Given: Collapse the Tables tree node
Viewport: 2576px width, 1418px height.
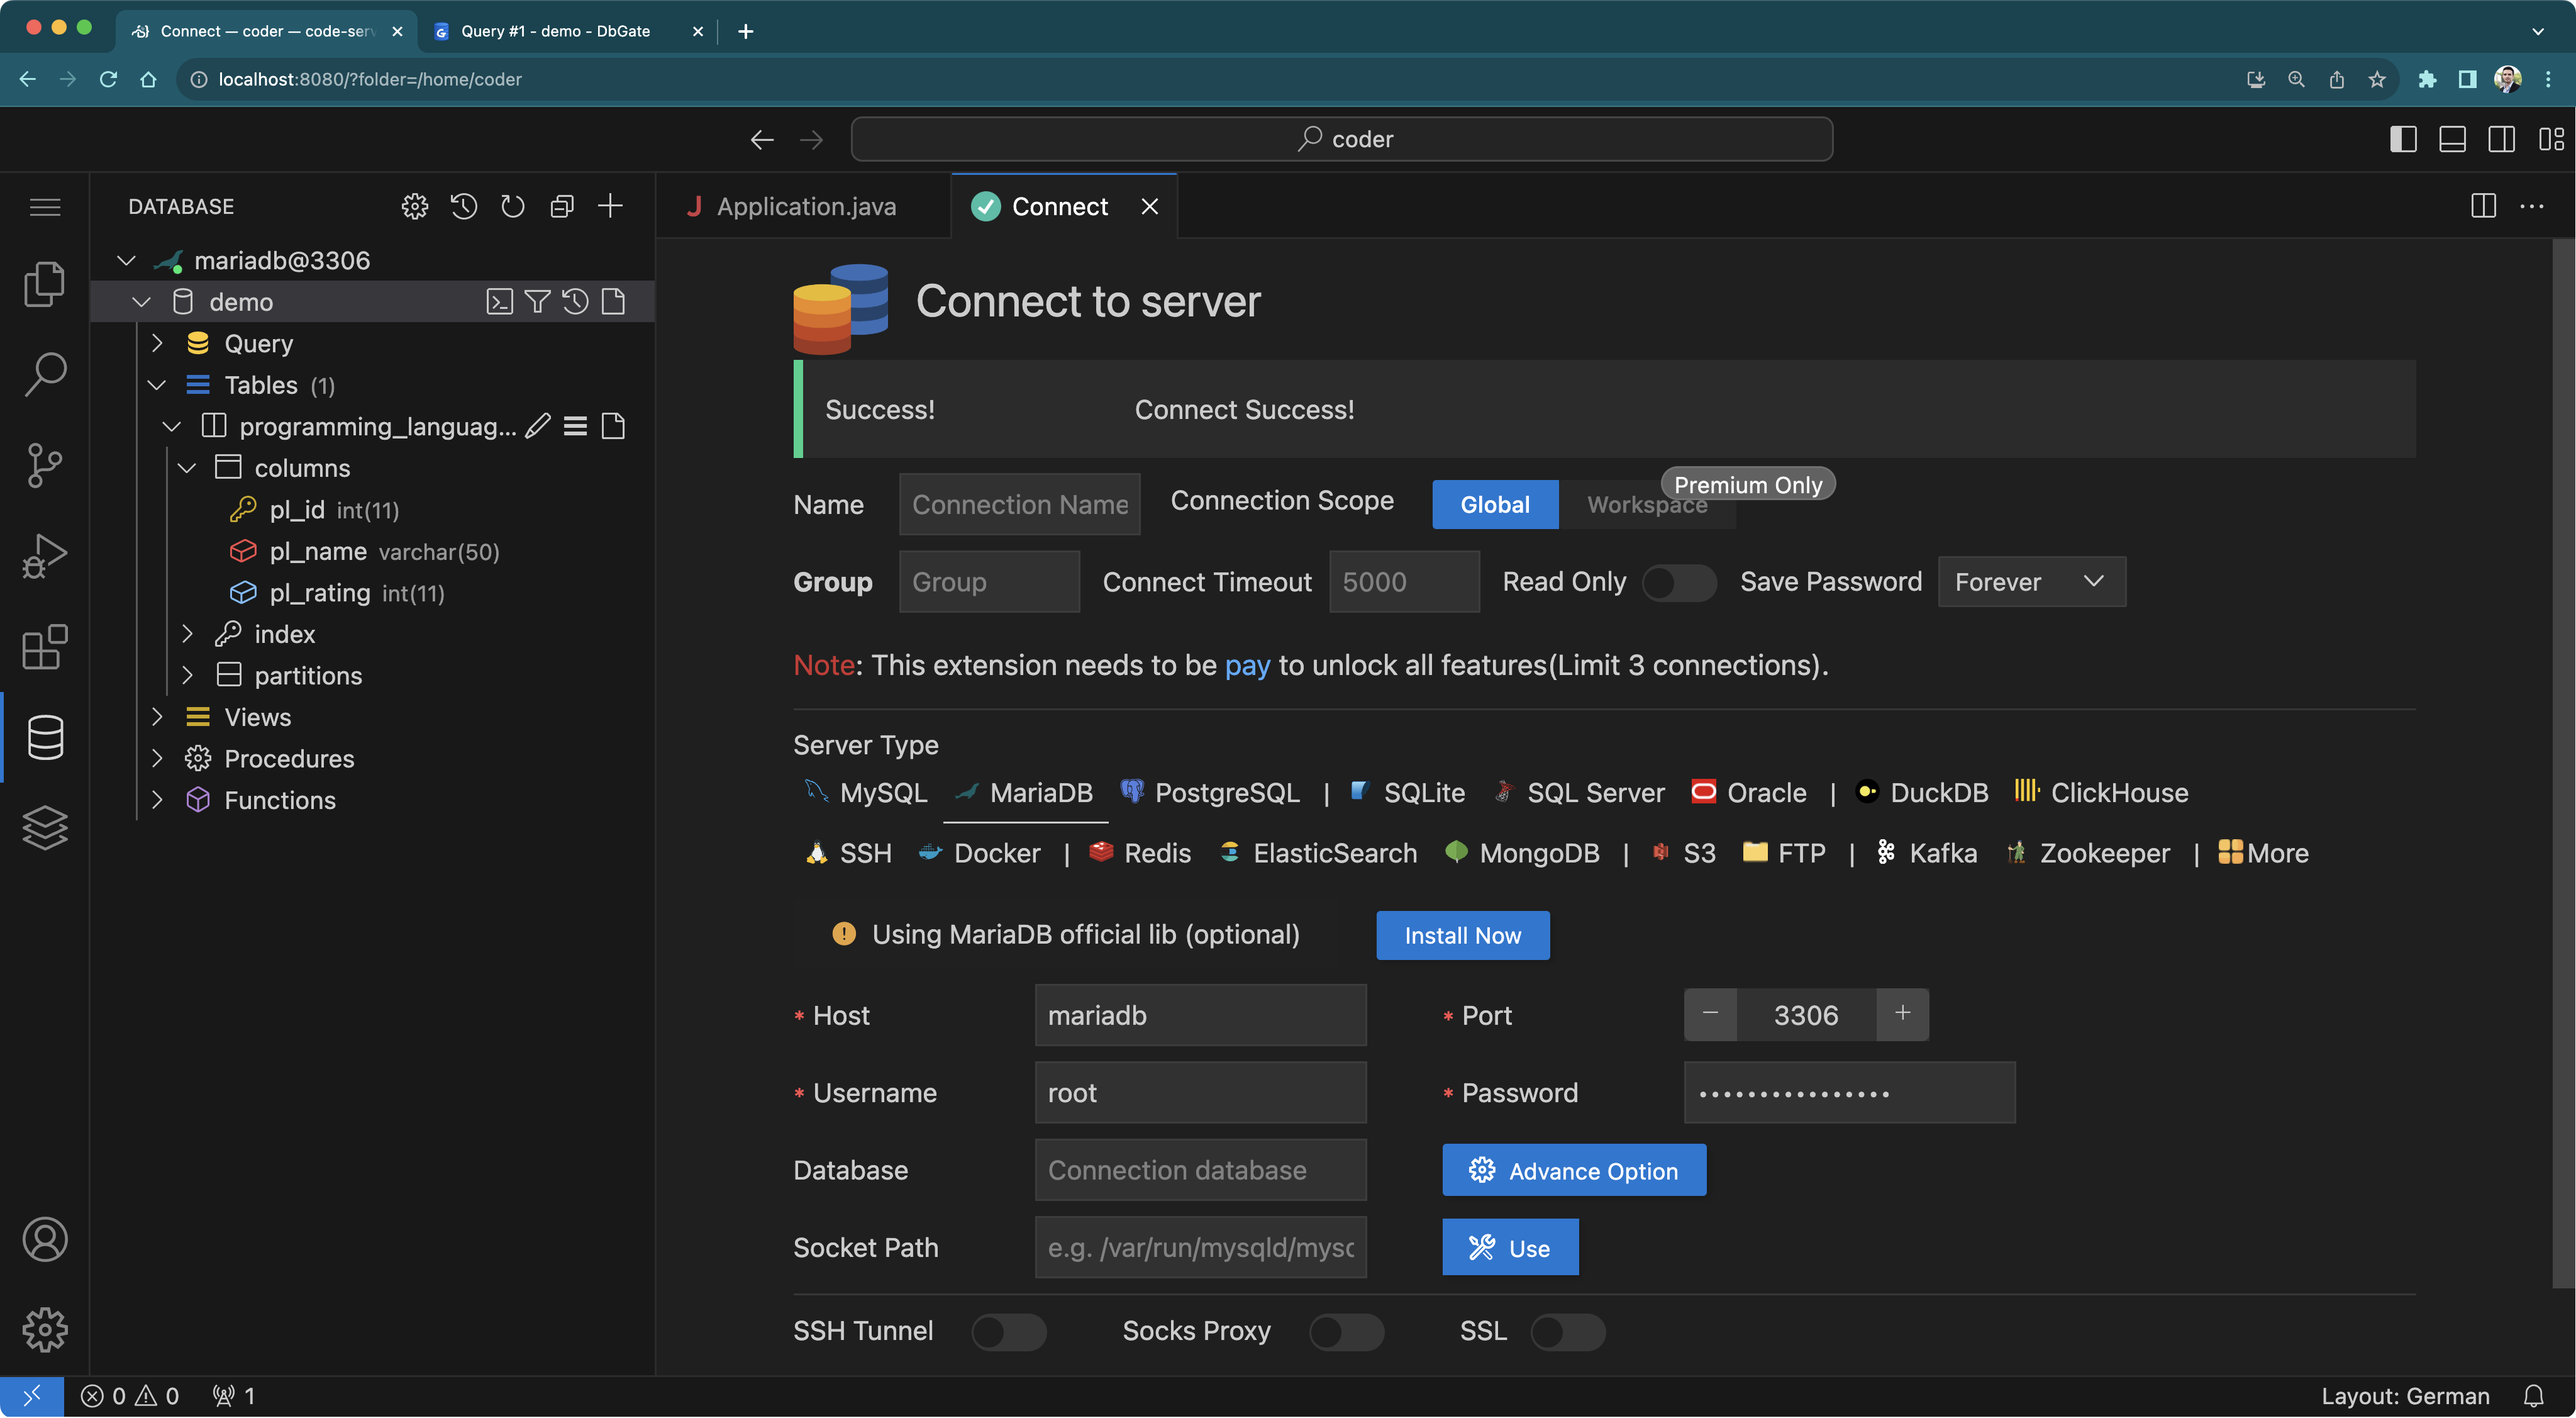Looking at the screenshot, I should [x=157, y=384].
